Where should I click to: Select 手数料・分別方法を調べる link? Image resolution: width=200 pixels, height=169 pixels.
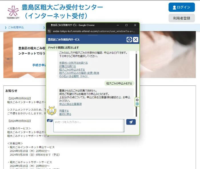[73, 63]
